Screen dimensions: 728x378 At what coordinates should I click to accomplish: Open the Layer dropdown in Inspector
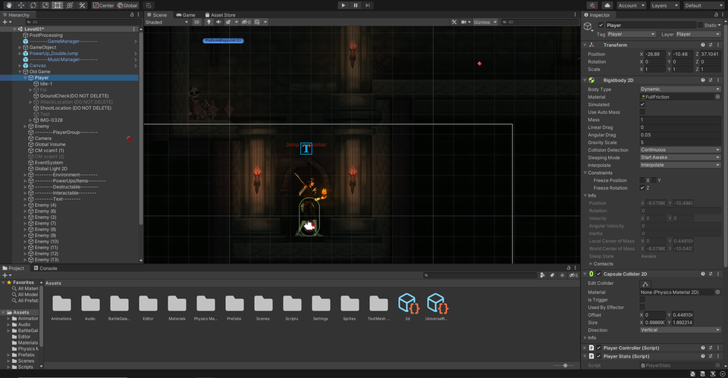[698, 34]
